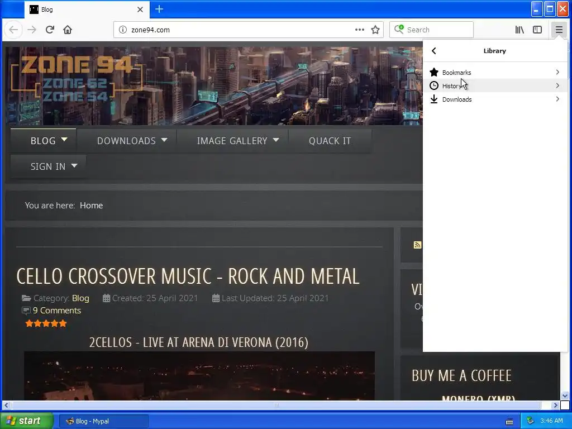Close the Blog tab
This screenshot has width=572, height=429.
(x=140, y=9)
